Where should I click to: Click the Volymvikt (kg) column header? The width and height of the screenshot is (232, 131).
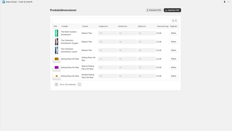(x=163, y=26)
